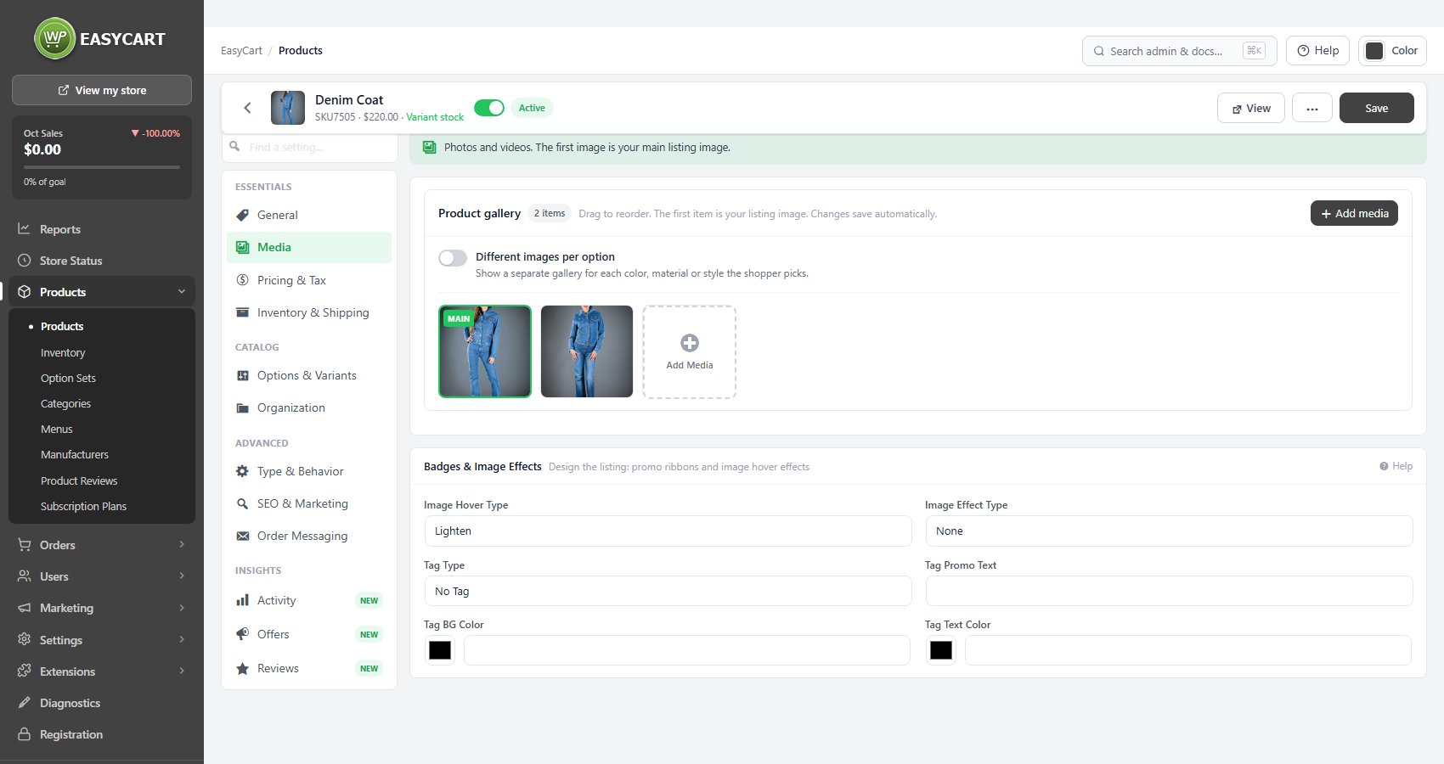Select the second denim coat thumbnail
The width and height of the screenshot is (1444, 764).
587,351
